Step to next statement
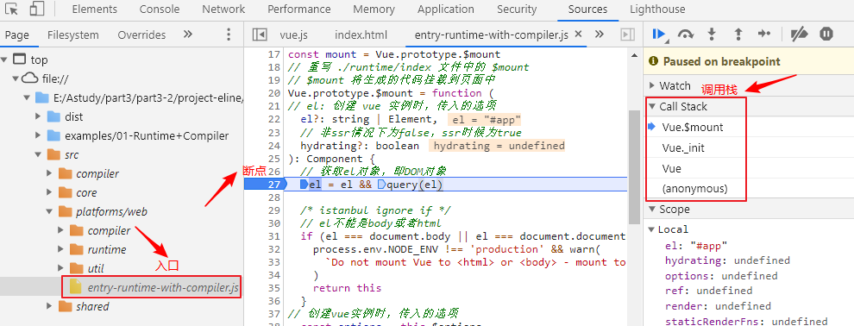Image resolution: width=854 pixels, height=326 pixels. (764, 34)
